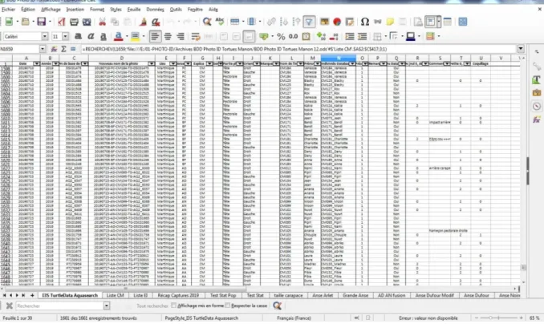Screen dimensions: 544x324
Task: Format as number 0.0 icon
Action: click(x=293, y=36)
